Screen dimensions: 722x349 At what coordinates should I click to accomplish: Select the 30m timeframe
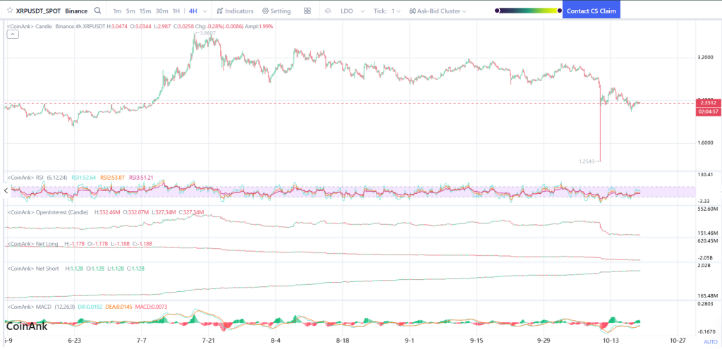tap(161, 11)
